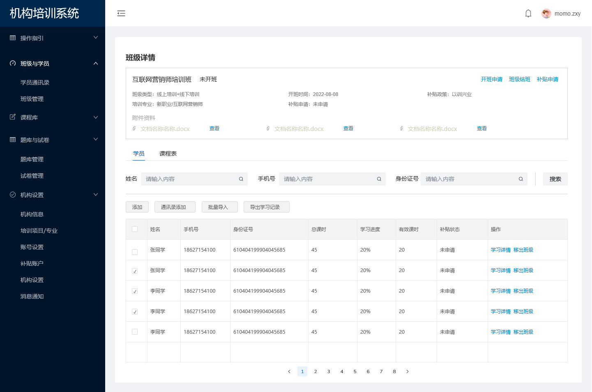Toggle the select-all checkbox in table header
592x392 pixels.
tap(135, 229)
